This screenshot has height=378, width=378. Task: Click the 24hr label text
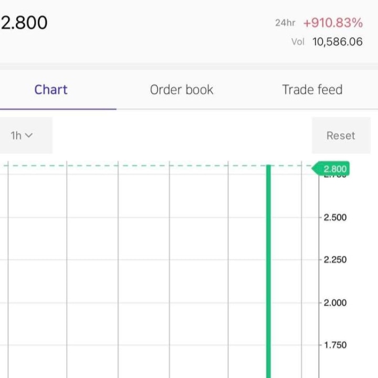click(x=285, y=23)
